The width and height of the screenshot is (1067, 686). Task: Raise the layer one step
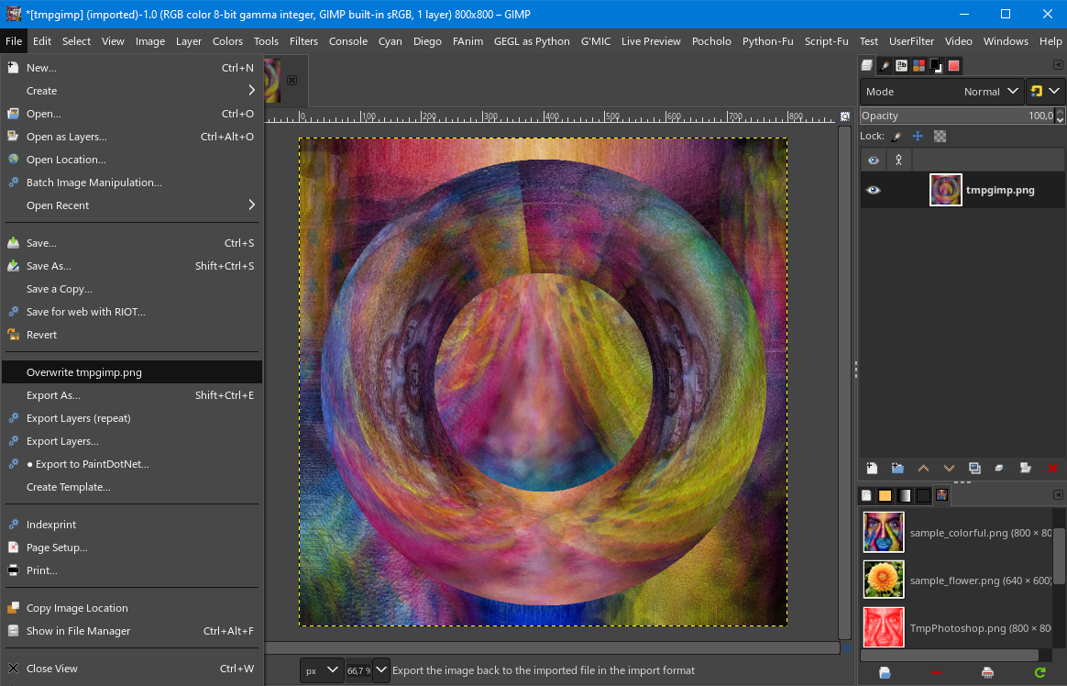[923, 469]
